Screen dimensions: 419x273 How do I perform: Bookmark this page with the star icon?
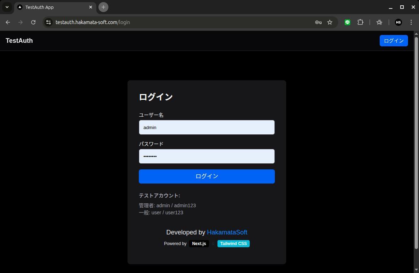329,22
